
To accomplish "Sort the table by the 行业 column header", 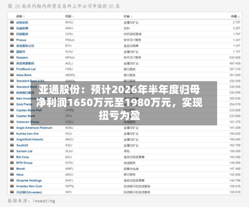I will pyautogui.click(x=128, y=16).
